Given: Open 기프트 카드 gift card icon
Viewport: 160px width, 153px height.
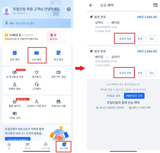Looking at the screenshot, I should pyautogui.click(x=14, y=113).
